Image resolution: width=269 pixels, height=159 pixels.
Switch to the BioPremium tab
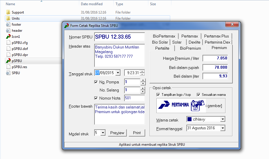click(190, 48)
